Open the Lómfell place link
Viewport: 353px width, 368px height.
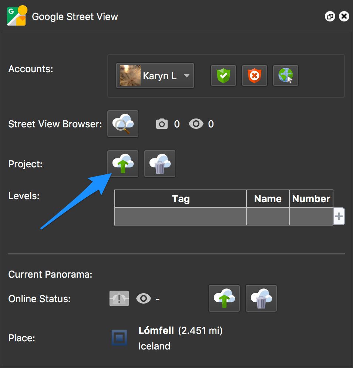click(x=156, y=331)
